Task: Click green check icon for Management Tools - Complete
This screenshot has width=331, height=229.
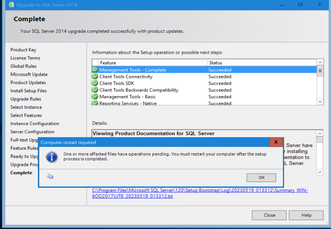Action: click(95, 69)
